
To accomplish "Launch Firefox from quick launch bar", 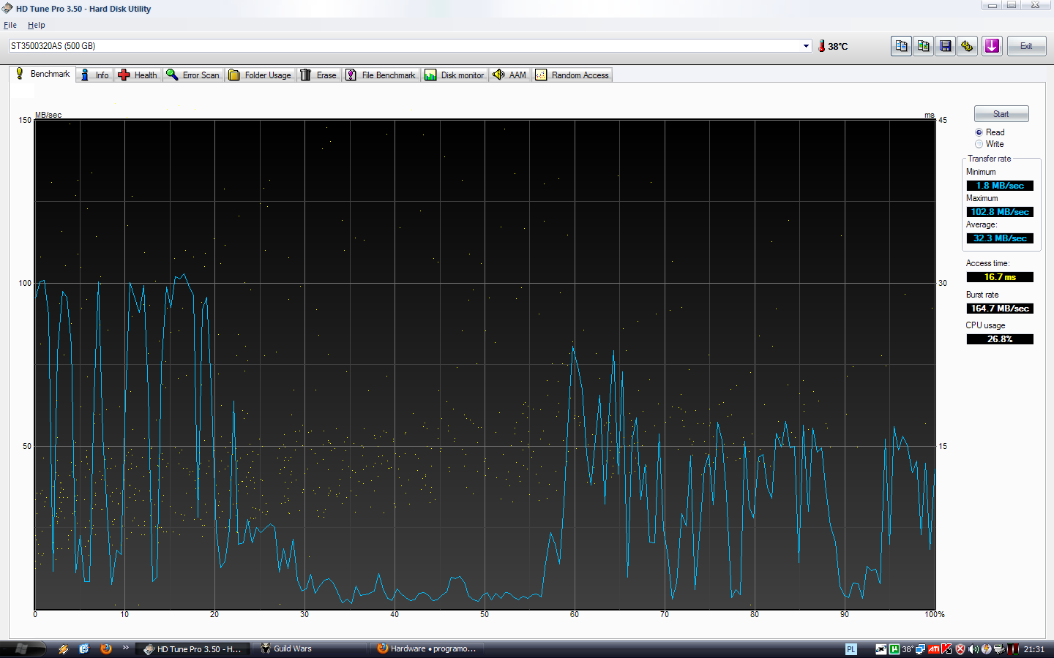I will (x=106, y=648).
